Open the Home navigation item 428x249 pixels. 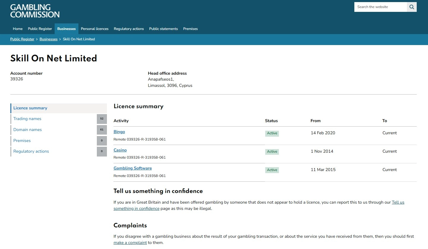pyautogui.click(x=18, y=29)
